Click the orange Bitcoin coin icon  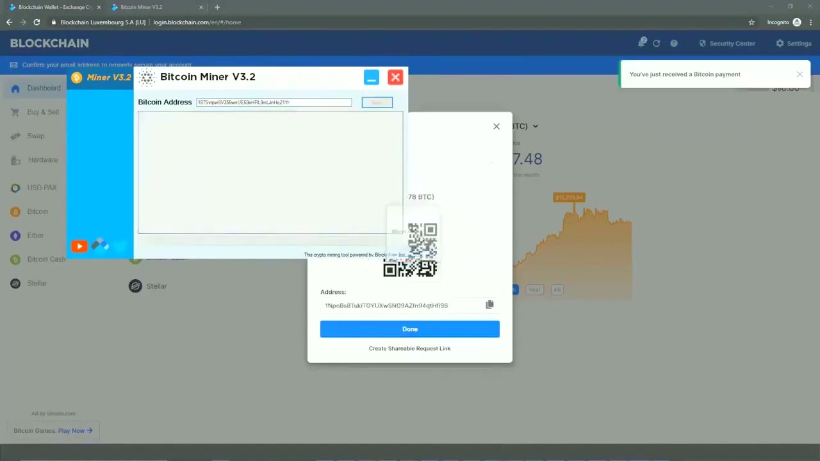click(x=15, y=211)
